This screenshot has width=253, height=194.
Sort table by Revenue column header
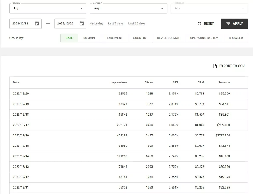click(224, 82)
